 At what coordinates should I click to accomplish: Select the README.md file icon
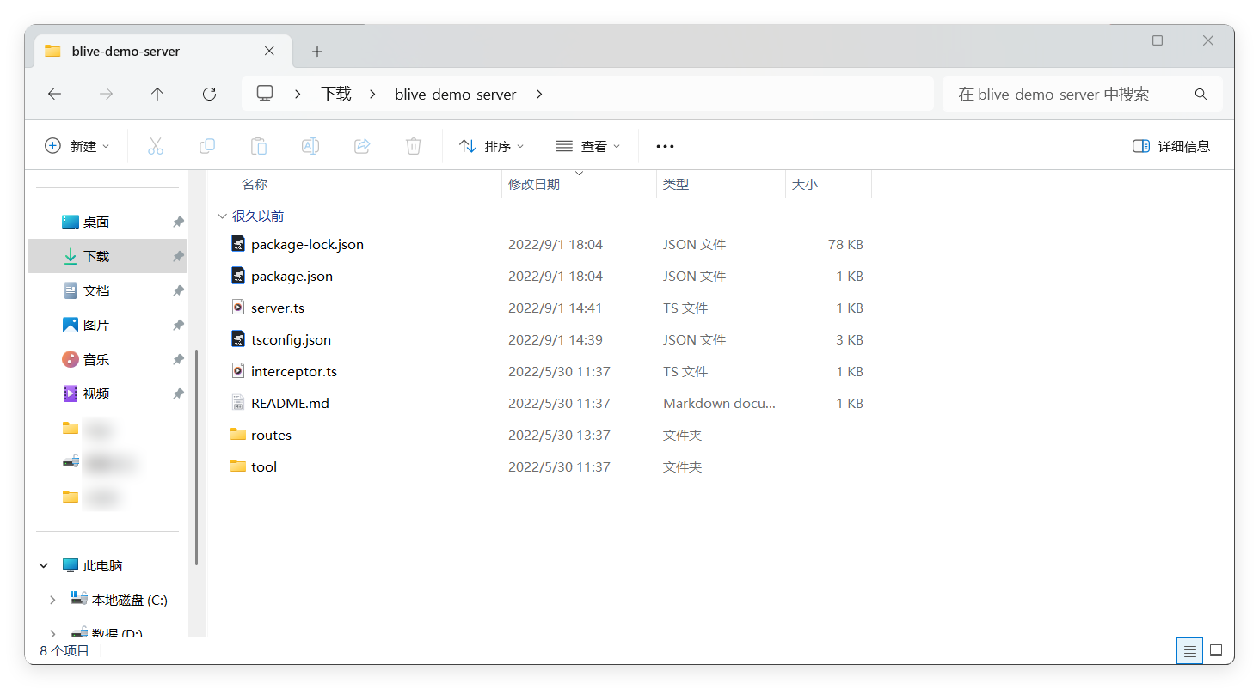click(238, 403)
